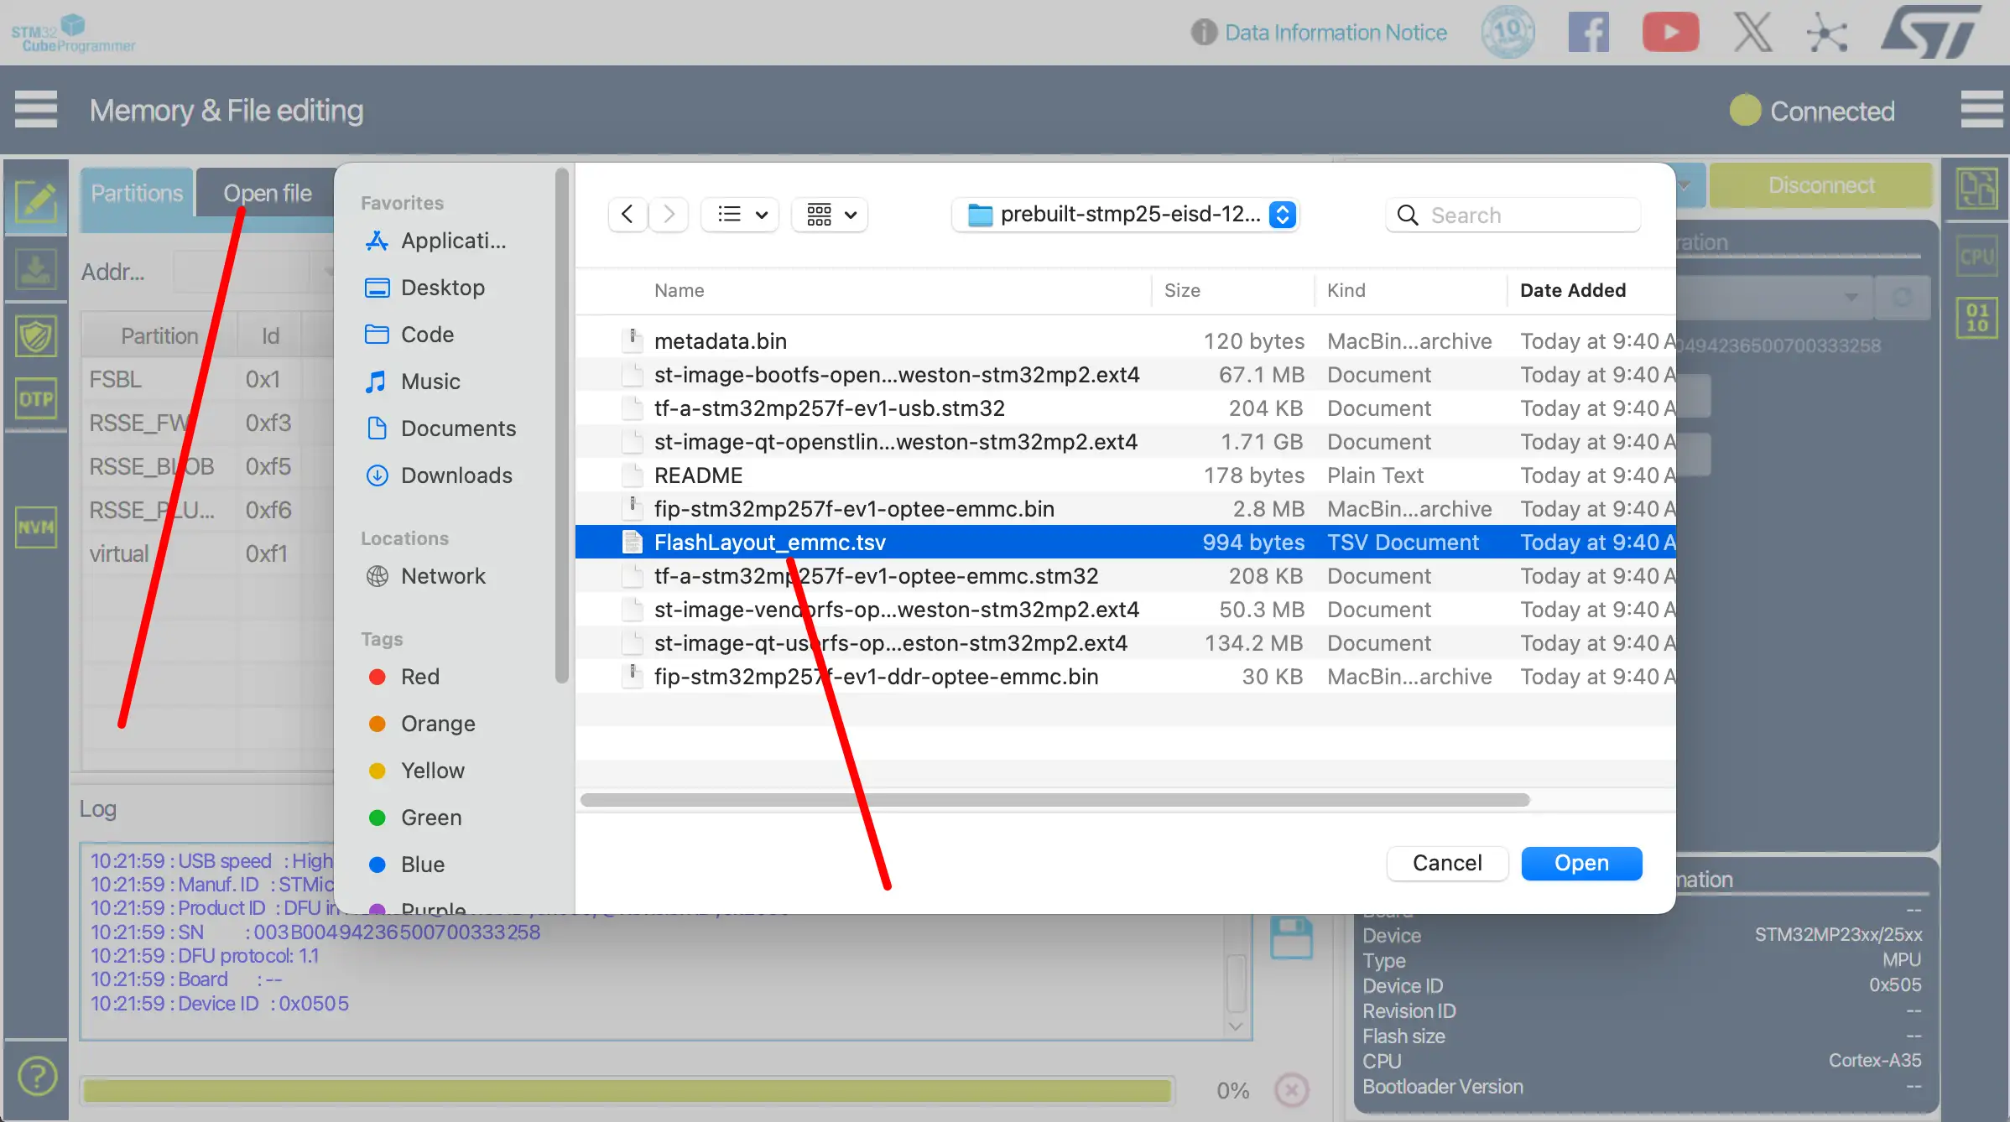Sort files by Kind column header
This screenshot has width=2010, height=1122.
click(1346, 290)
